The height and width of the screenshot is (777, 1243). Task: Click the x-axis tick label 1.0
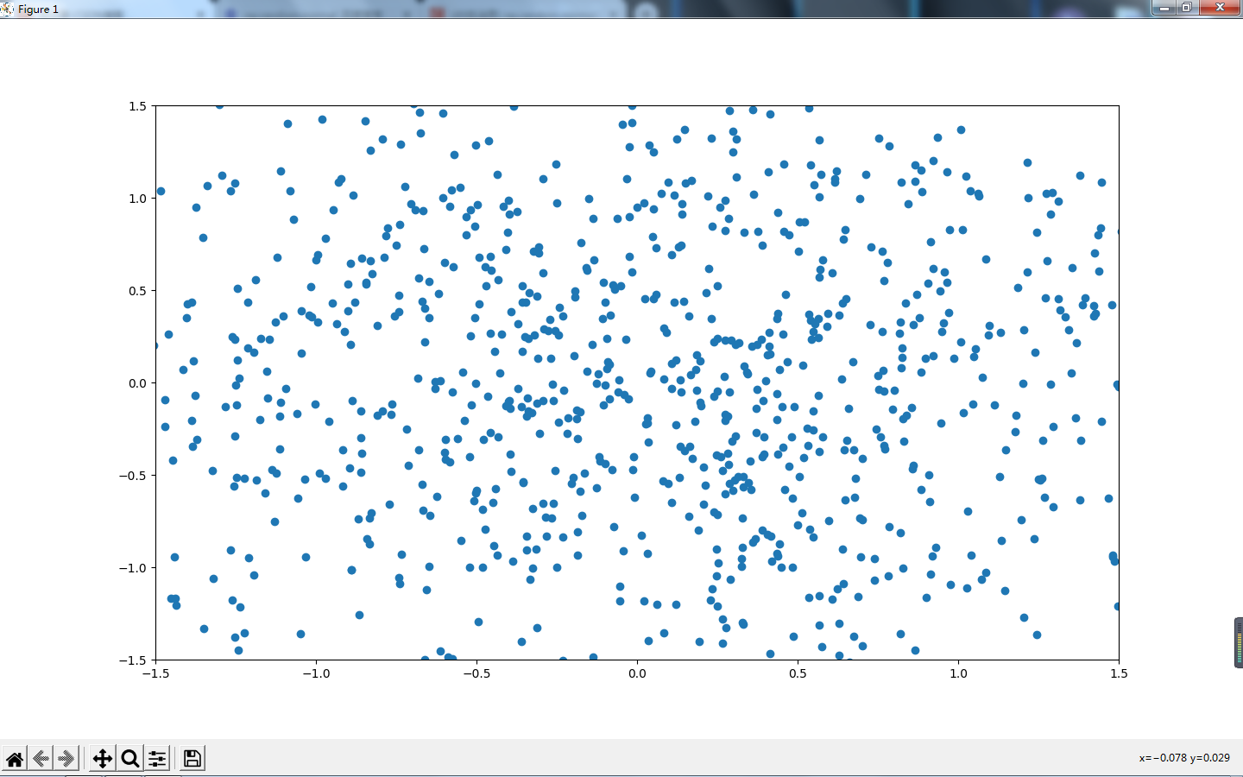tap(958, 673)
